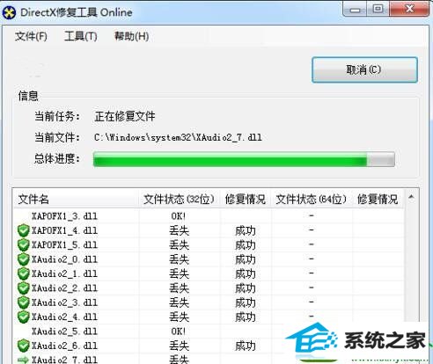Viewport: 433px width, 364px height.
Task: Open the 工具(T) menu
Action: pos(81,37)
